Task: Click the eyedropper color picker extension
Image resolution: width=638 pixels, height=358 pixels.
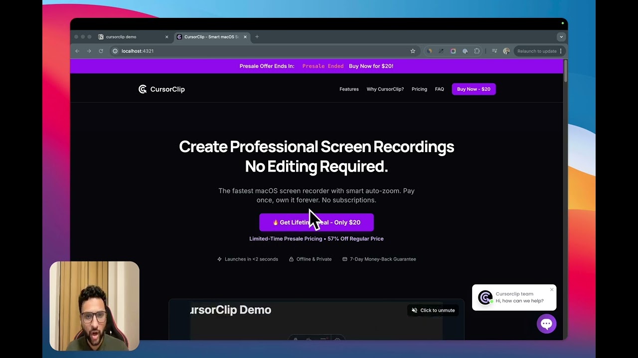Action: tap(441, 51)
